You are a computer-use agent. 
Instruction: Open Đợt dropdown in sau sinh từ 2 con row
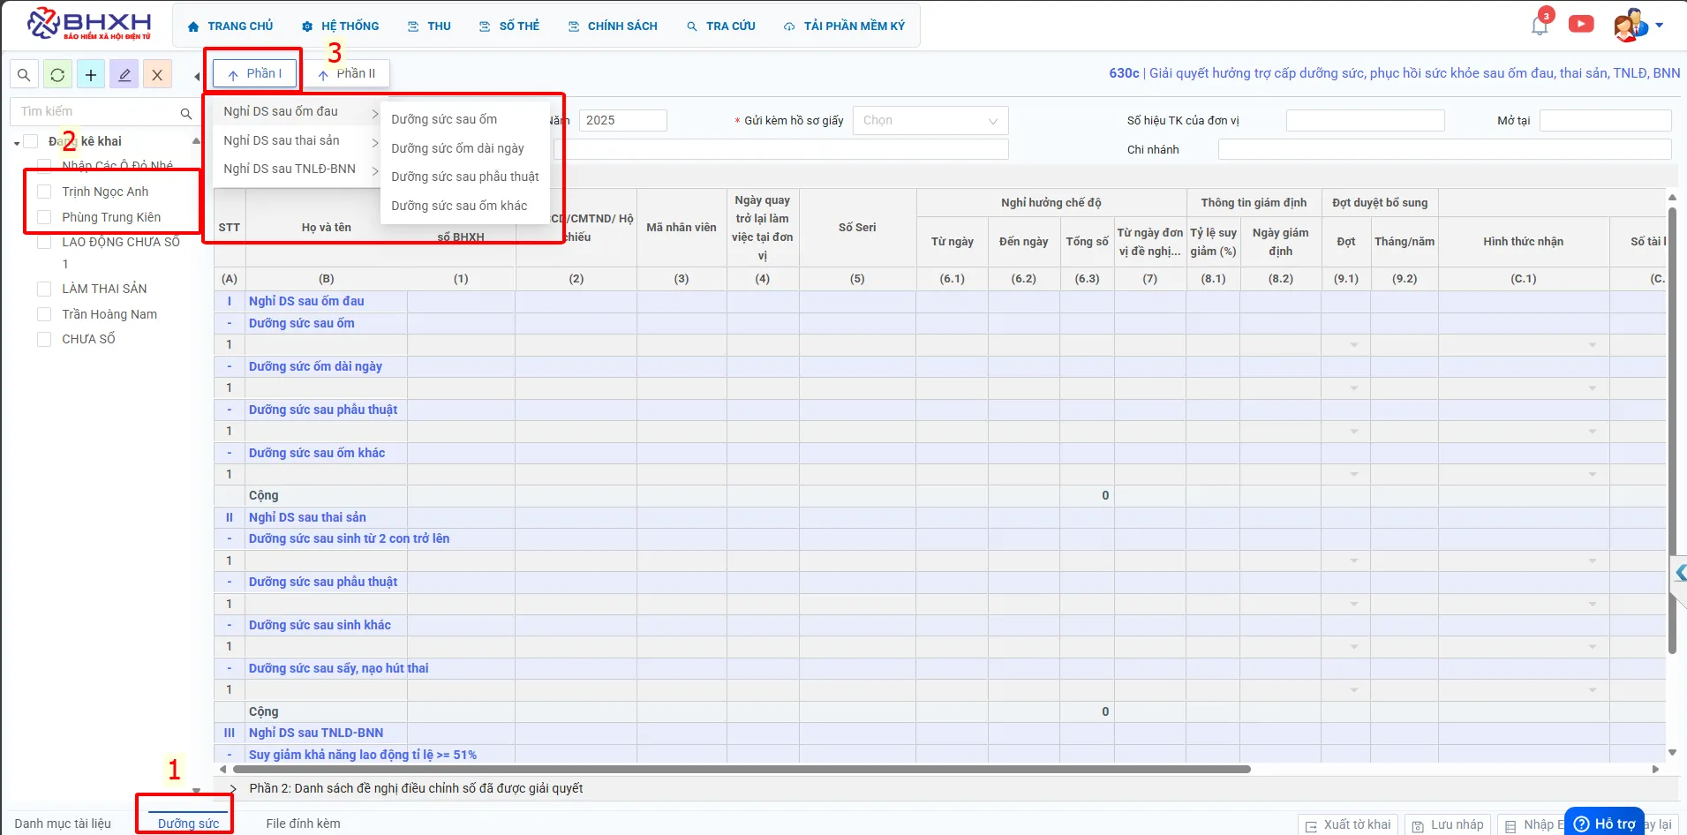[x=1354, y=561]
